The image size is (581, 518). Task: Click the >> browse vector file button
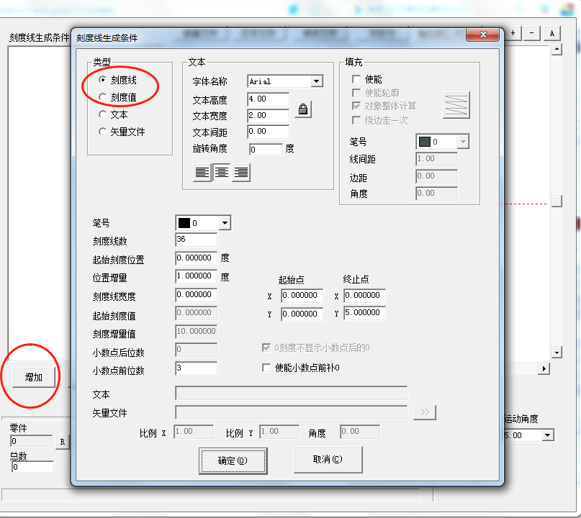(425, 412)
